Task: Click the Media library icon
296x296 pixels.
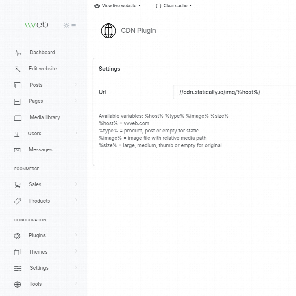Action: [18, 118]
